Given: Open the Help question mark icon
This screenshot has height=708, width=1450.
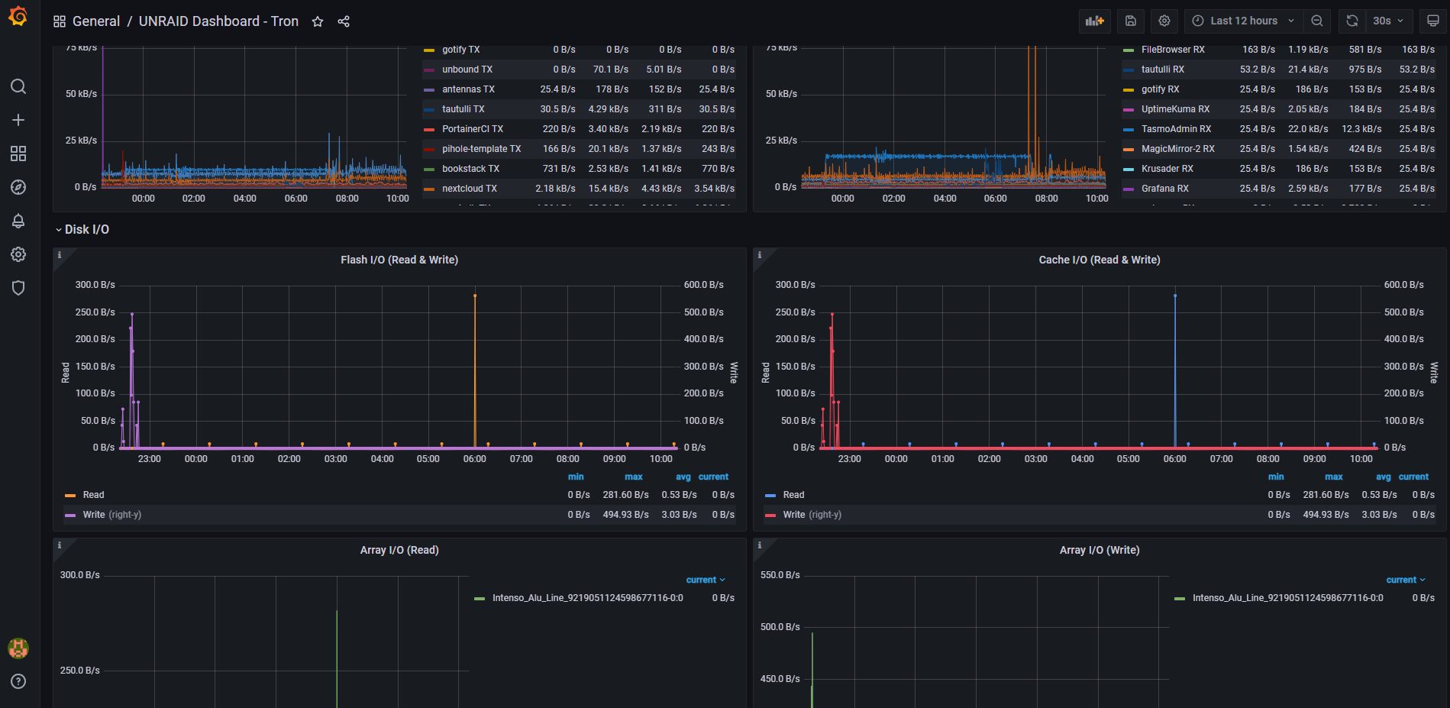Looking at the screenshot, I should pyautogui.click(x=18, y=681).
